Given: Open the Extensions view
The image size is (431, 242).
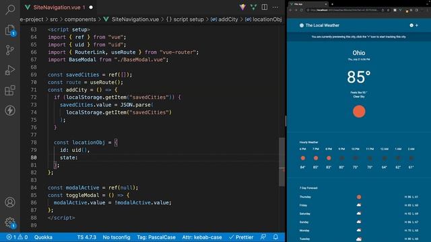Looking at the screenshot, I should coord(10,90).
